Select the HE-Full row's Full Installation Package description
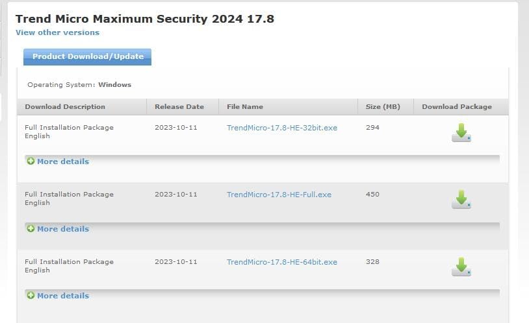 [x=69, y=198]
